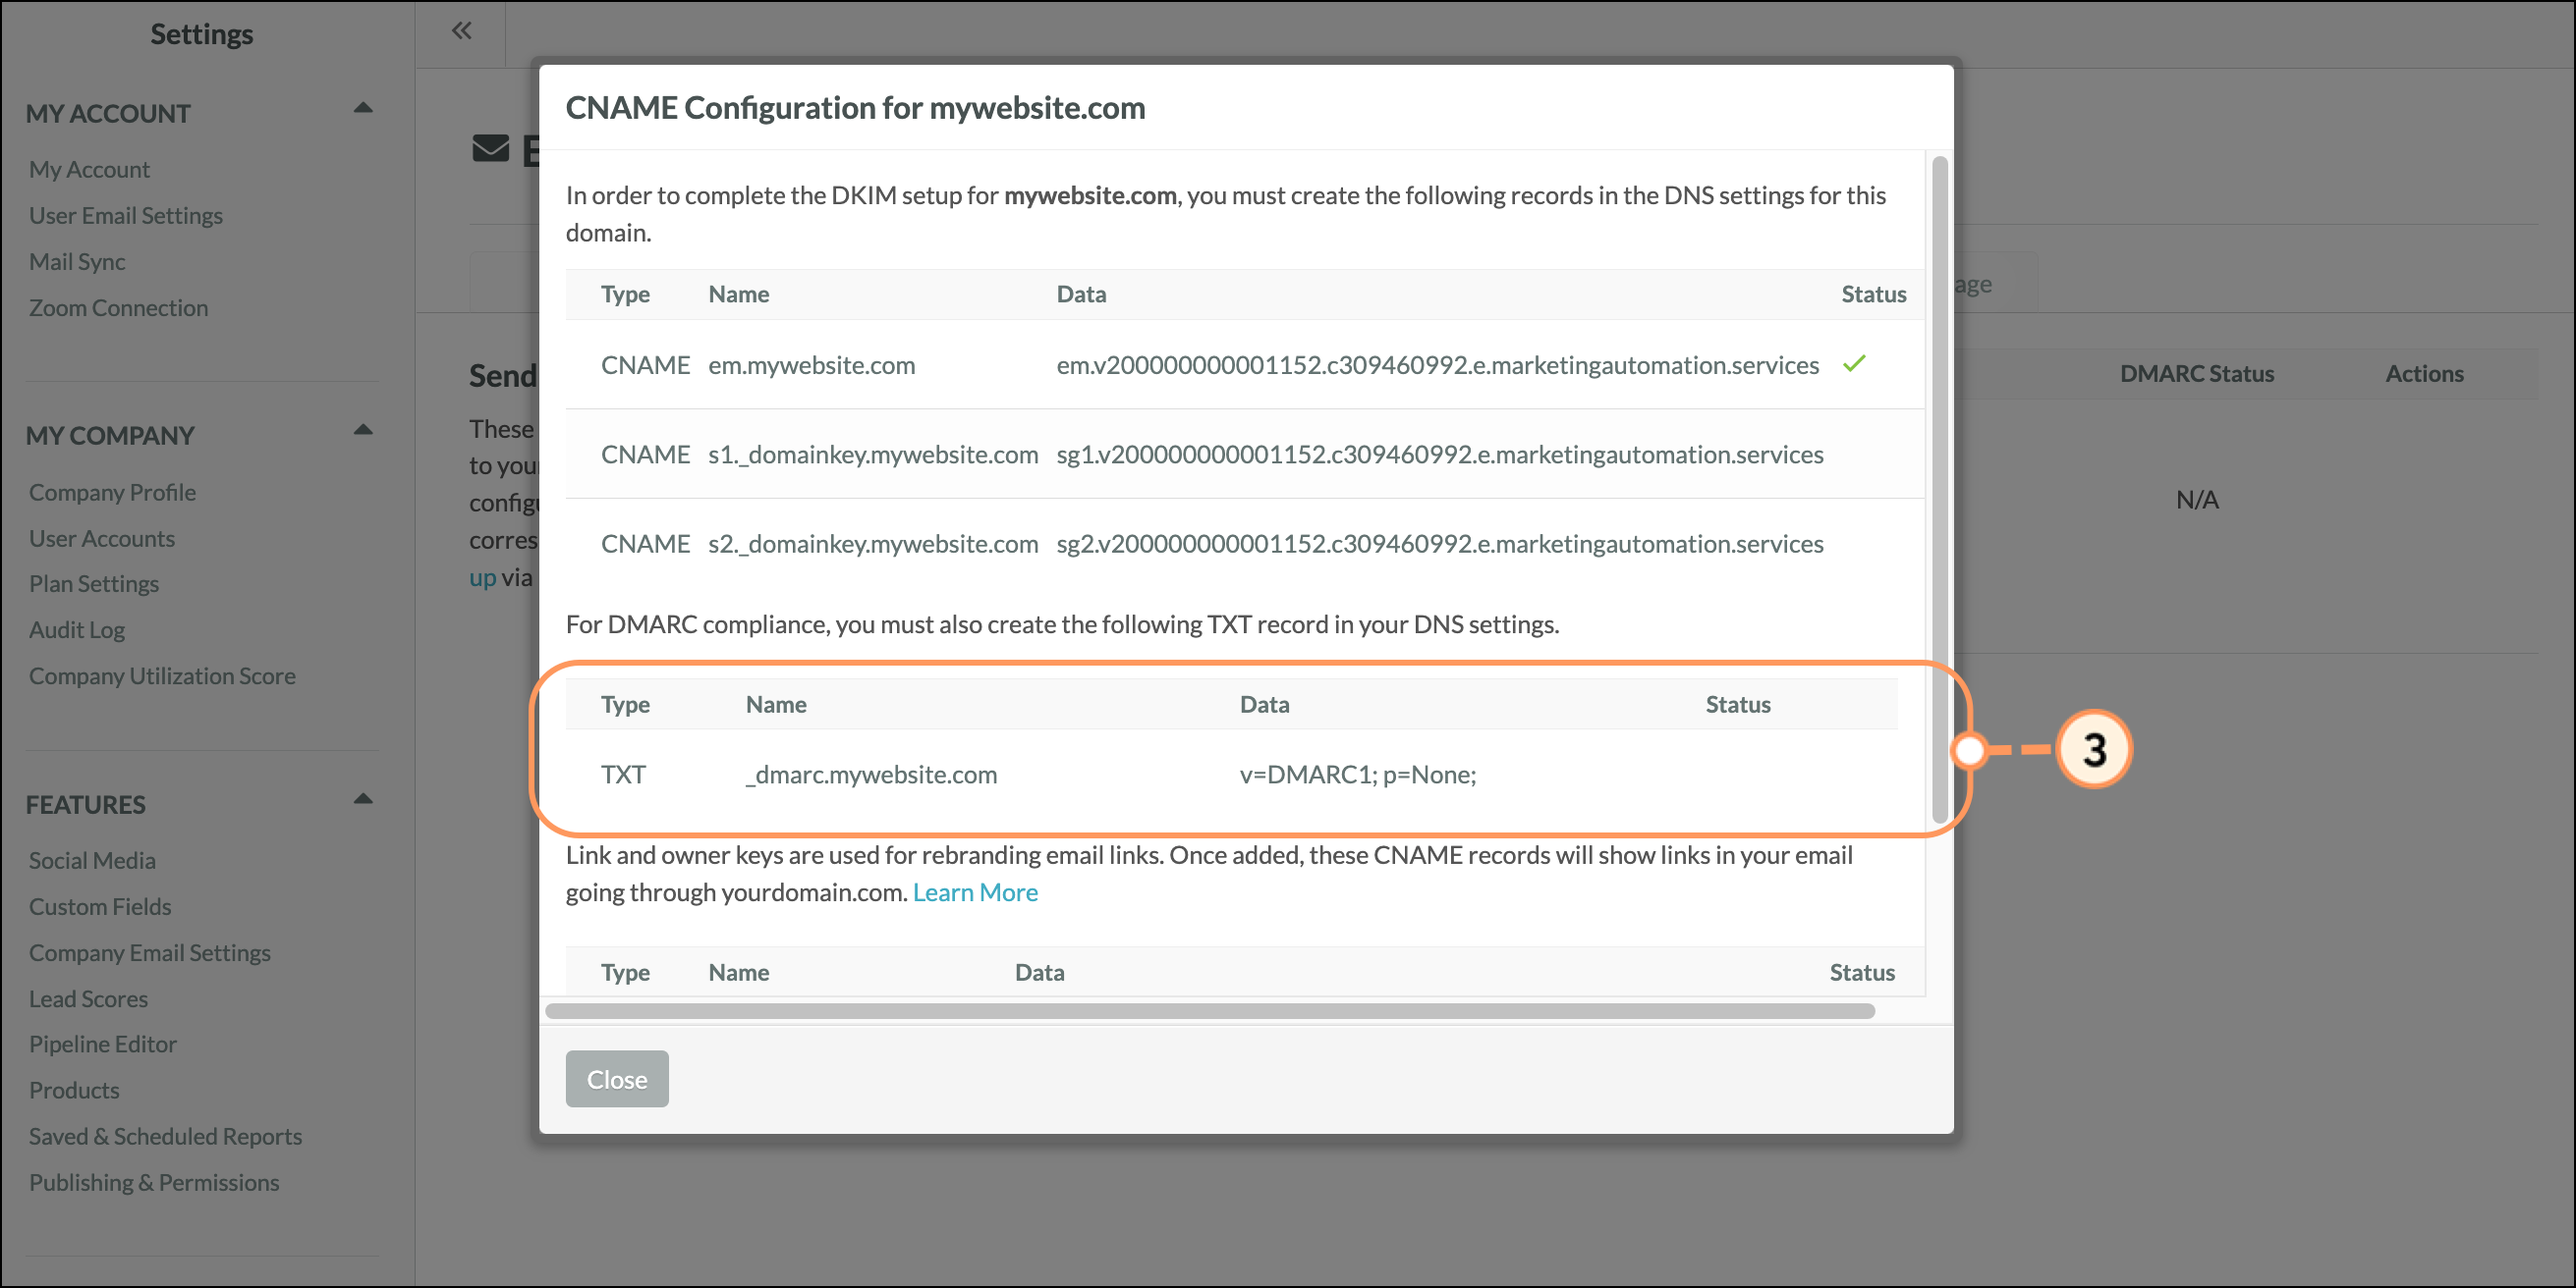The width and height of the screenshot is (2576, 1288).
Task: Open Products settings
Action: tap(74, 1090)
